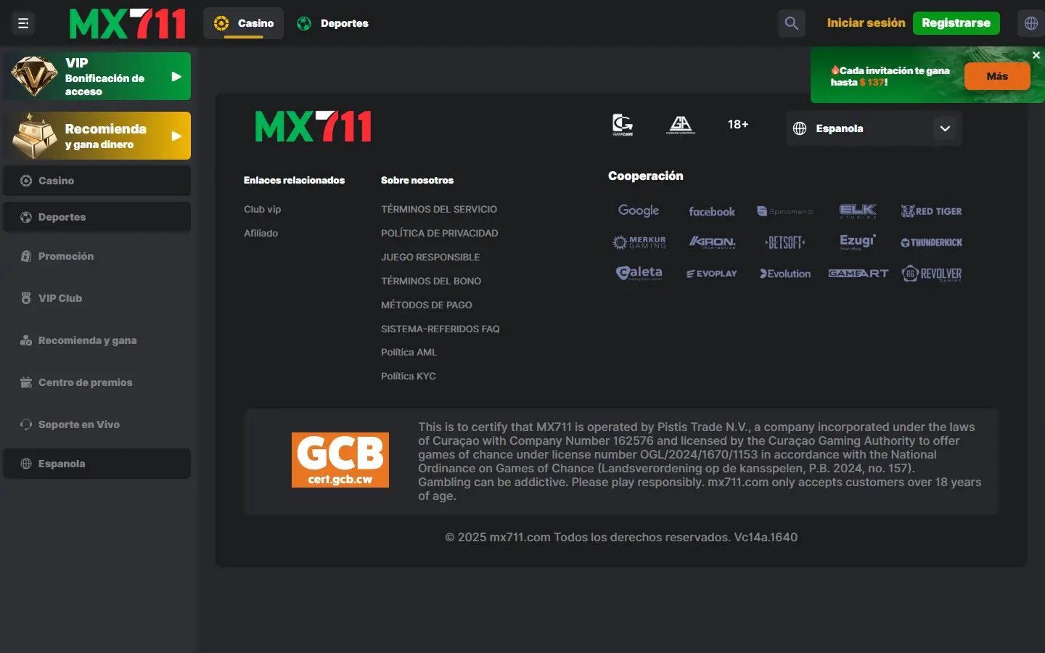Open the search magnifier icon
1045x653 pixels.
click(792, 23)
